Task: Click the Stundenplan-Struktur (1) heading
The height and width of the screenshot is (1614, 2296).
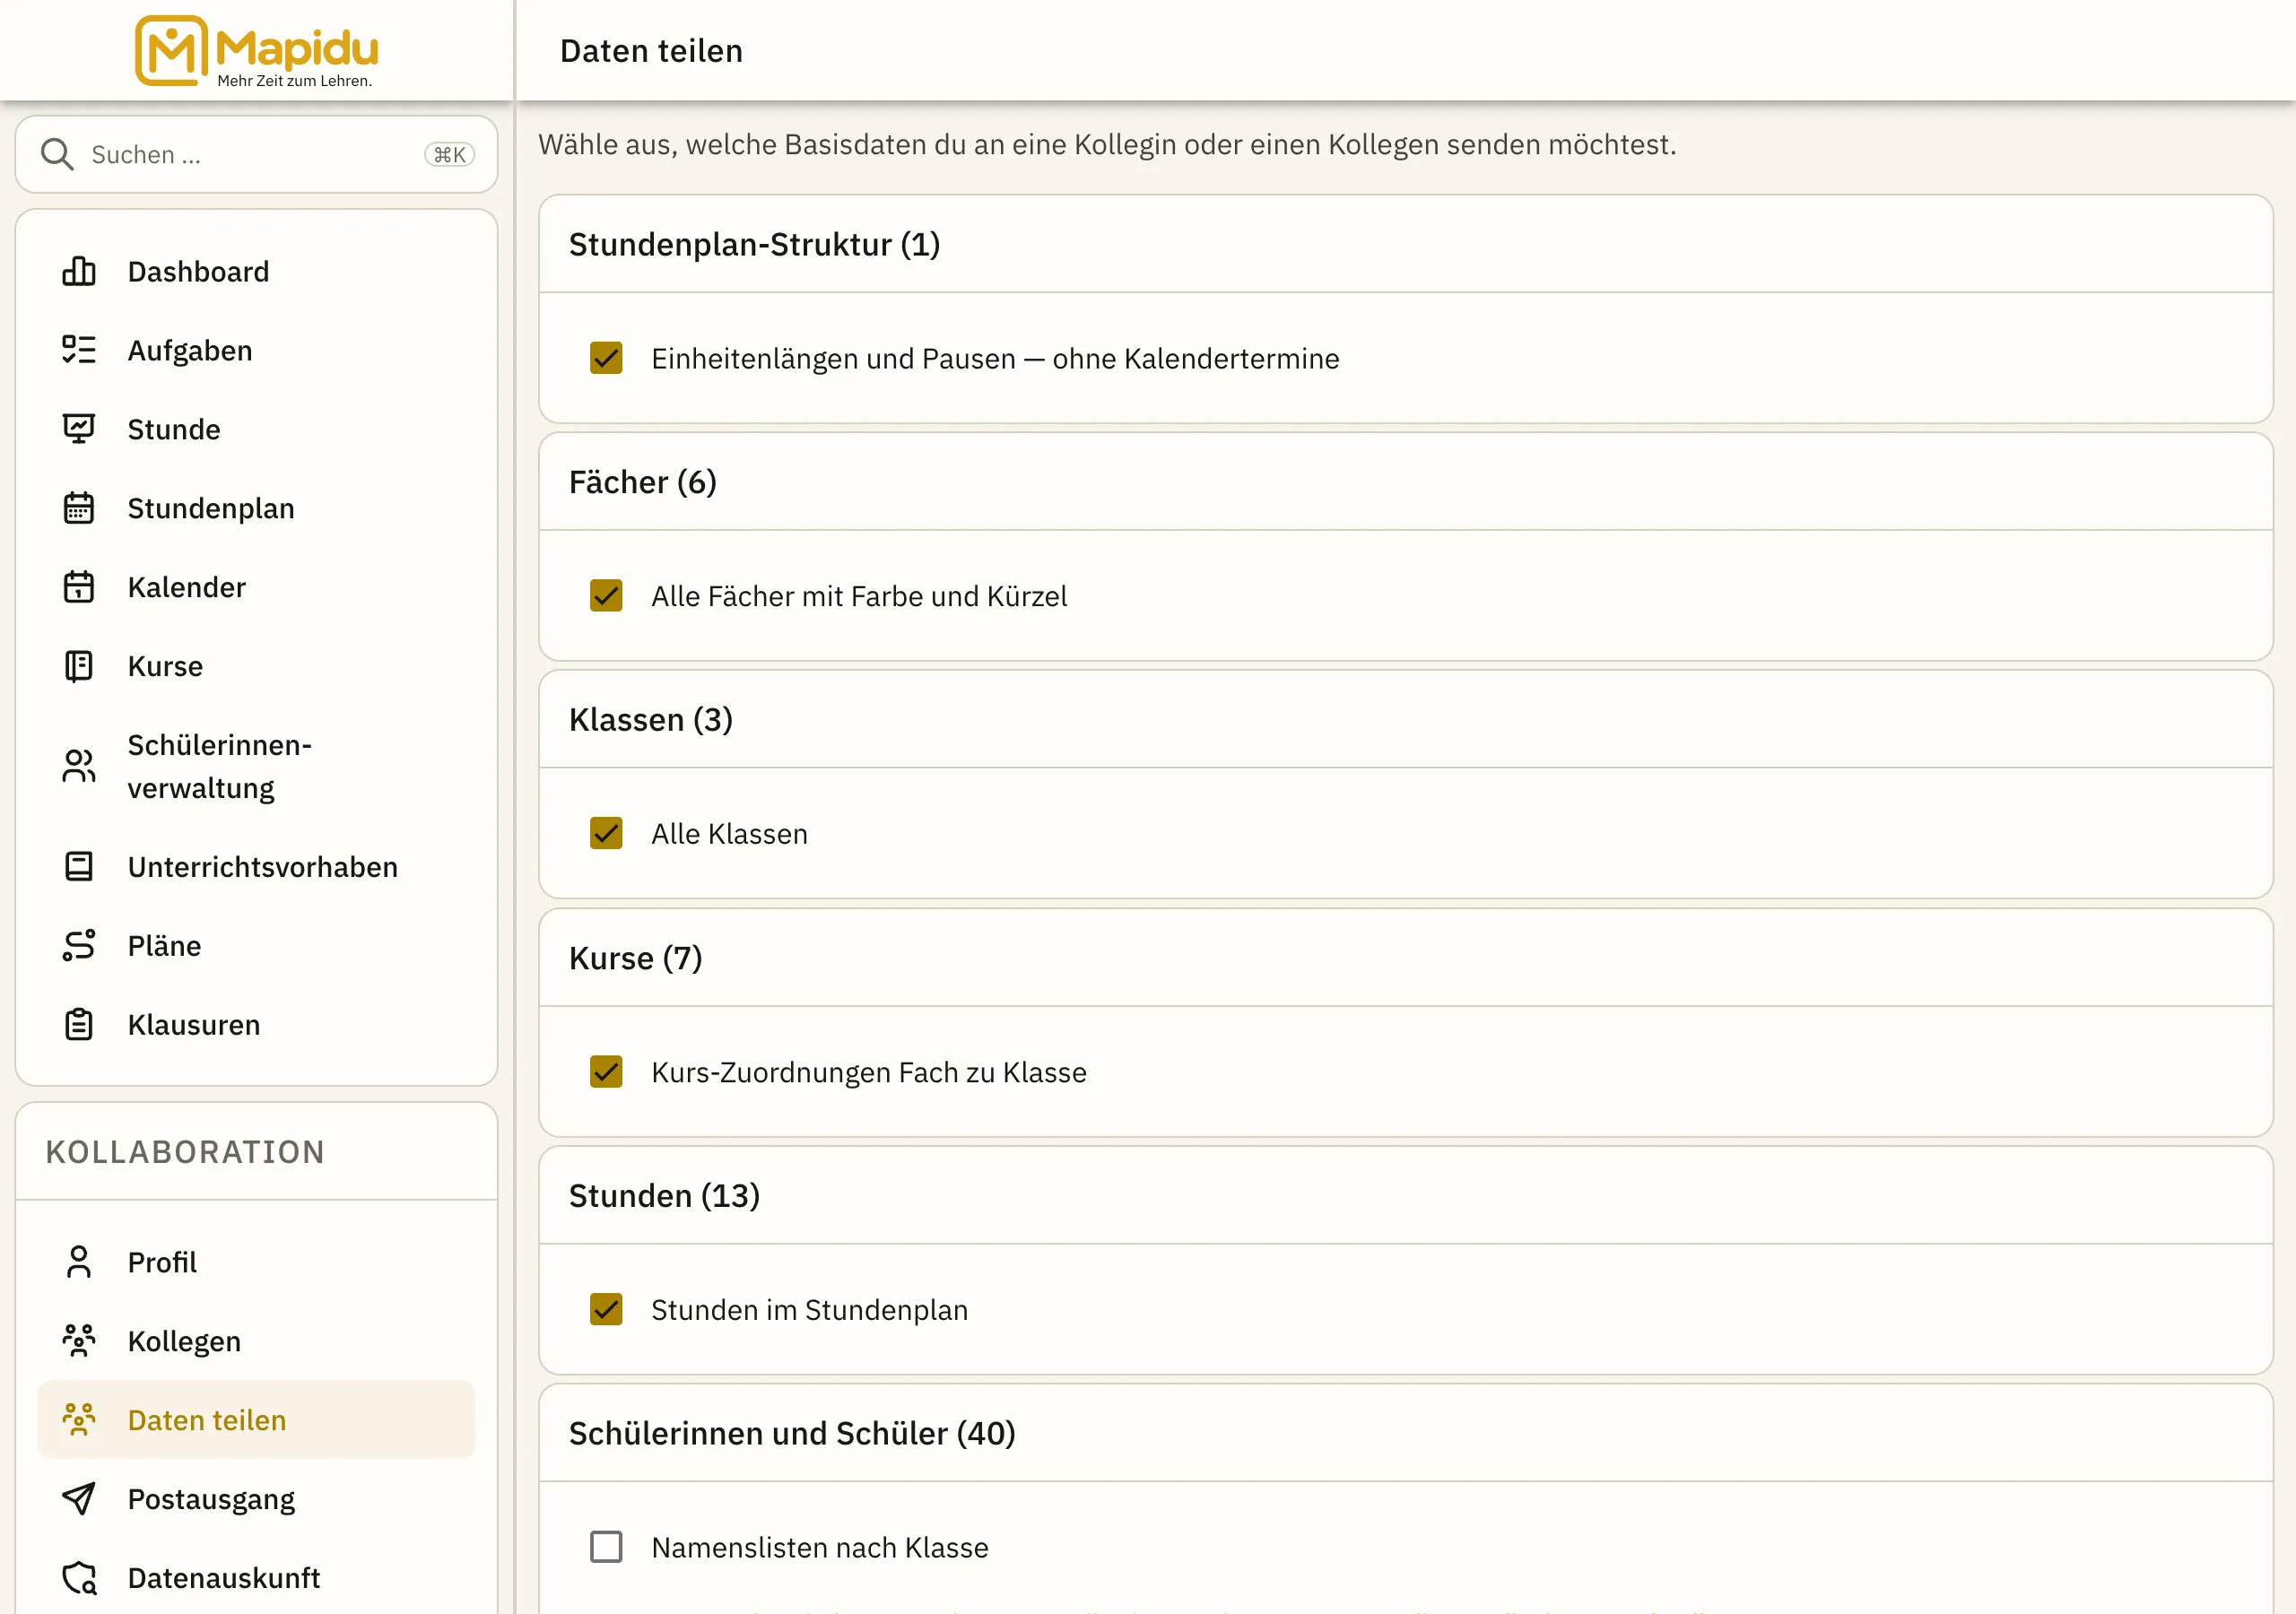Action: (754, 244)
